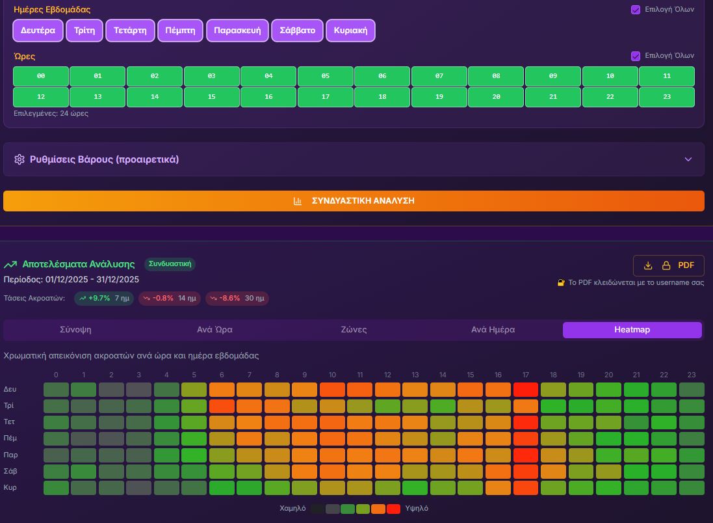Click the Περίοδος: 01/12/2025 - 31/12/2025 text
The height and width of the screenshot is (523, 713).
pyautogui.click(x=71, y=280)
